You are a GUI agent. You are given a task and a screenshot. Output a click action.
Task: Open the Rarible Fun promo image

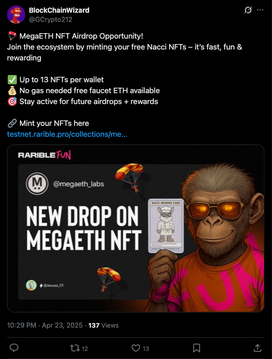click(136, 229)
